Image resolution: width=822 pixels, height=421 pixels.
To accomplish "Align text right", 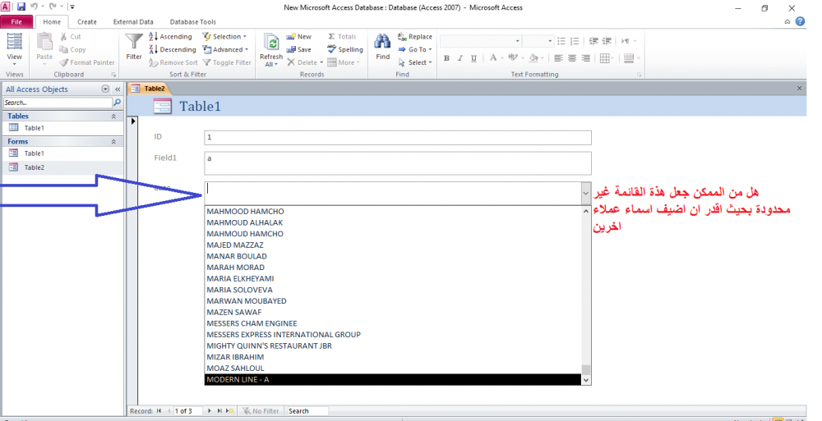I will point(586,58).
